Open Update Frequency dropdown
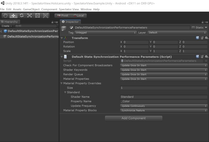Image resolution: width=209 pixels, height=142 pixels. (x=164, y=106)
